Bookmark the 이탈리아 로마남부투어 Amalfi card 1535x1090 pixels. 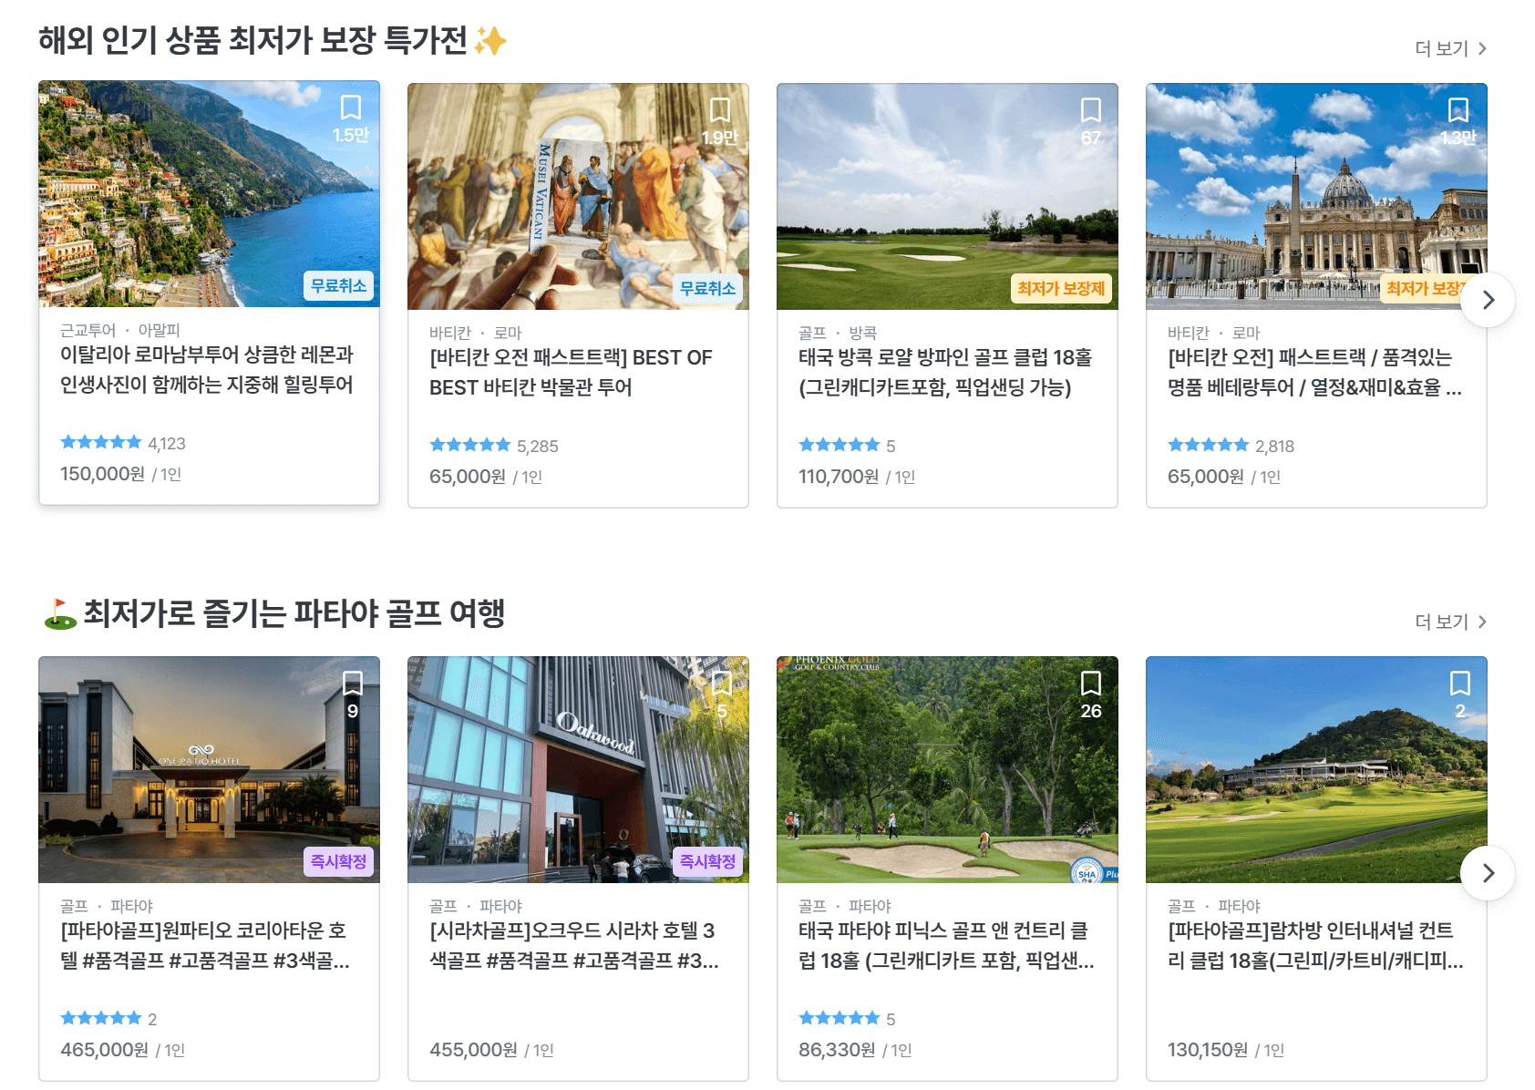[x=350, y=110]
